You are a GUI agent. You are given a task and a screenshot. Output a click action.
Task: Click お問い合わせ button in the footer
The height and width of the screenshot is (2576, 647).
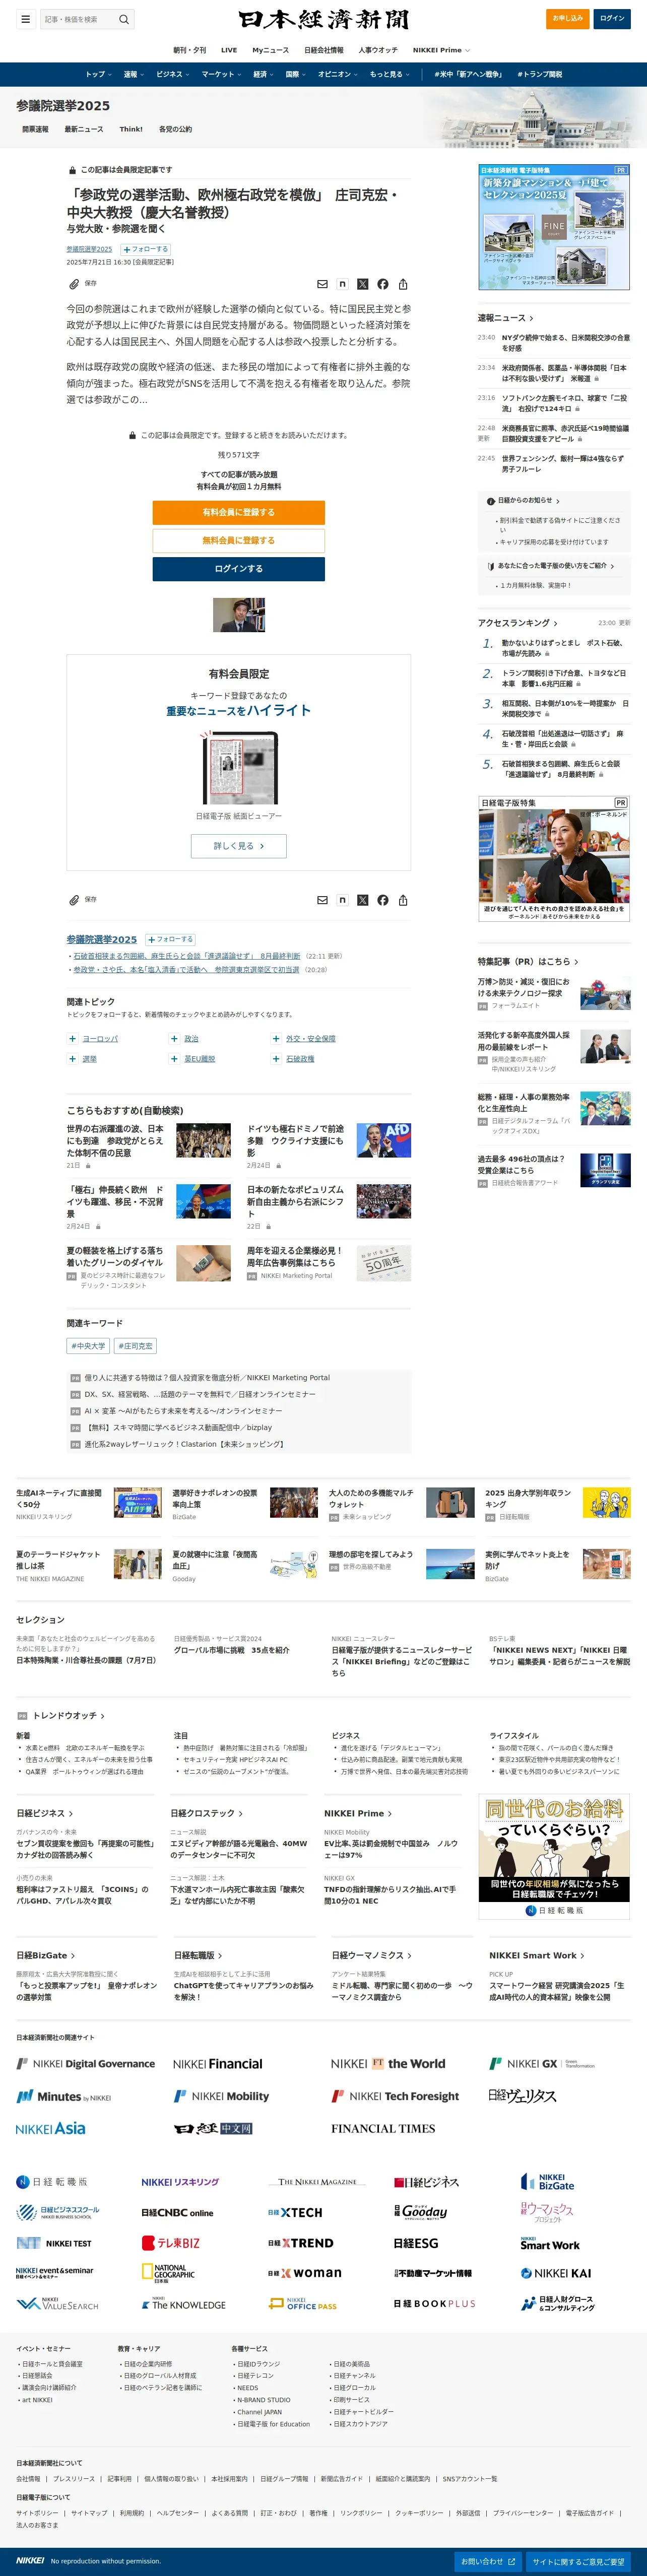[488, 2561]
